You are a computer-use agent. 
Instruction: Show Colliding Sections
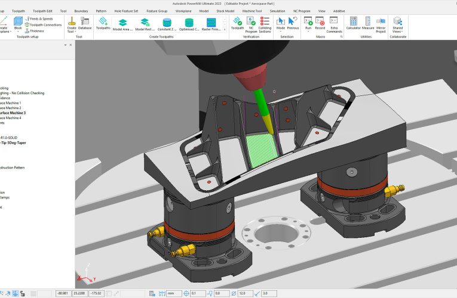pos(265,24)
